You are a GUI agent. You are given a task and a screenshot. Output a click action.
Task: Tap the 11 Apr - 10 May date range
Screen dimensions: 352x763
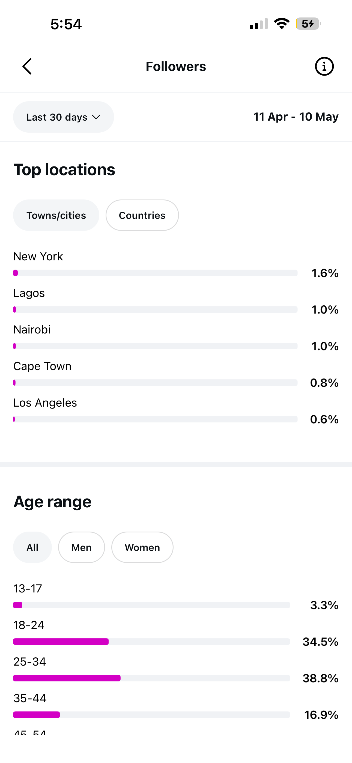296,117
